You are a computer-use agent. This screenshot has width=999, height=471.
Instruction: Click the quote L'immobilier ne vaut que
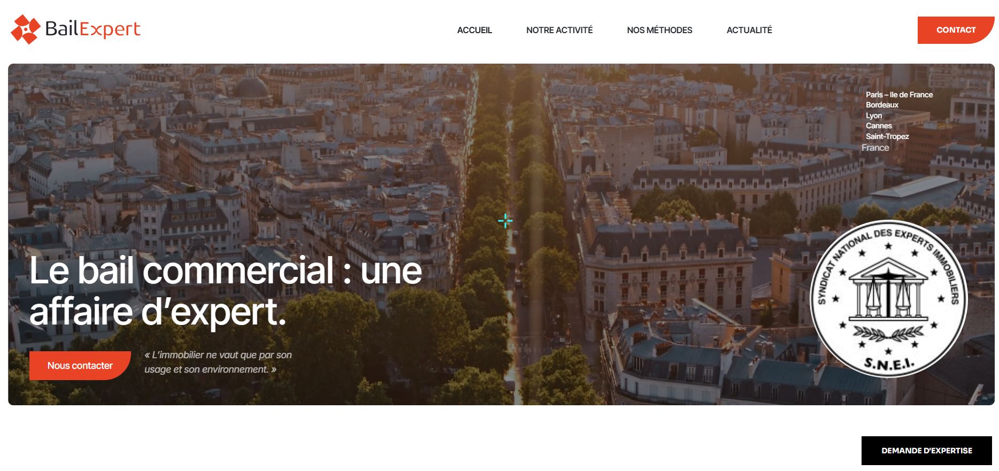coord(218,362)
